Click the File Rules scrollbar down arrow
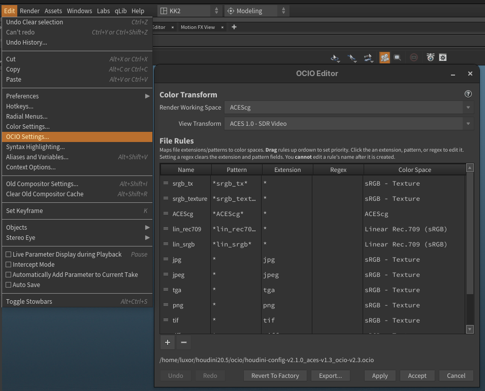 tap(470, 329)
